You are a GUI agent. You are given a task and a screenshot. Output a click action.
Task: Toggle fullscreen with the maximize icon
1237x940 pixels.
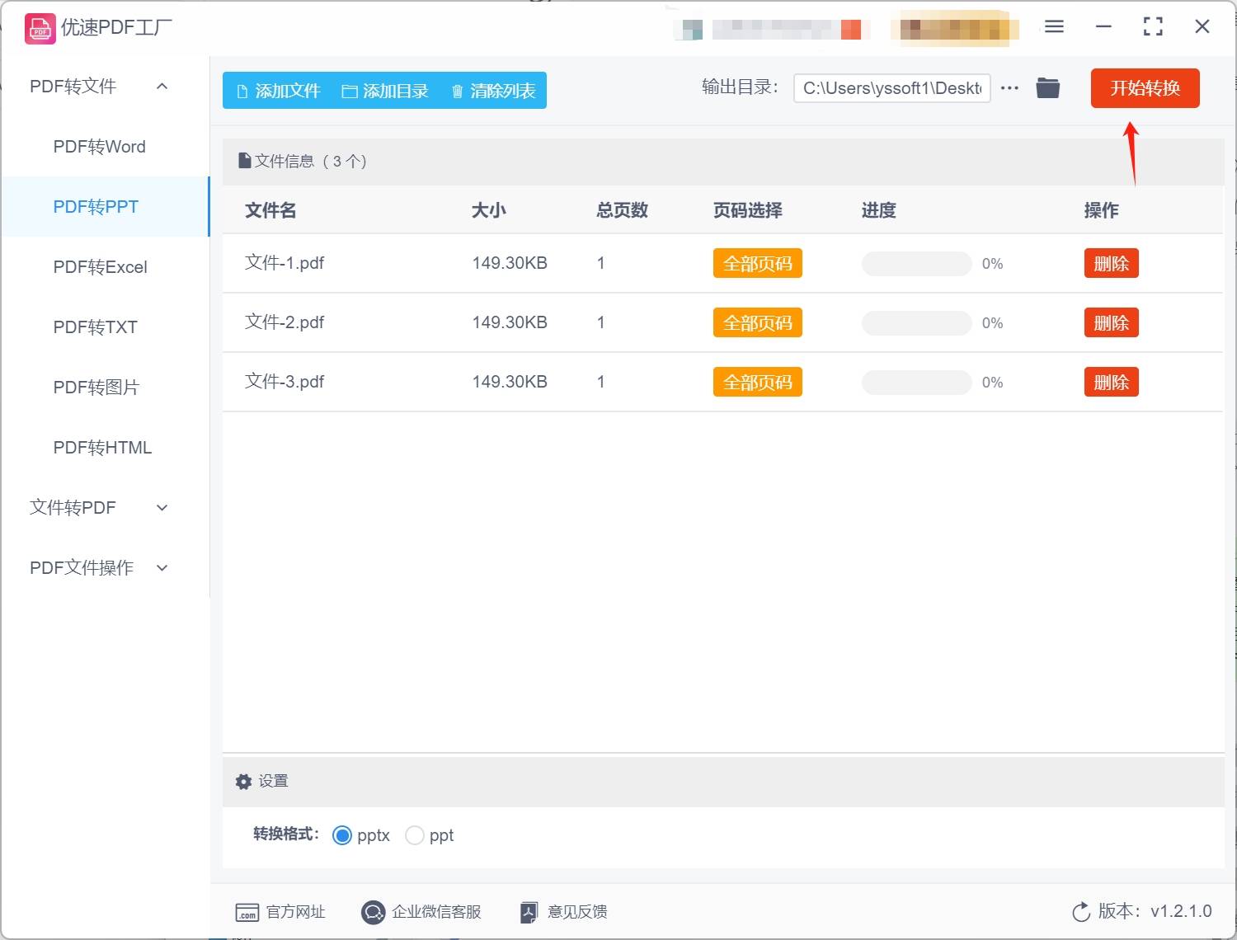1153,26
